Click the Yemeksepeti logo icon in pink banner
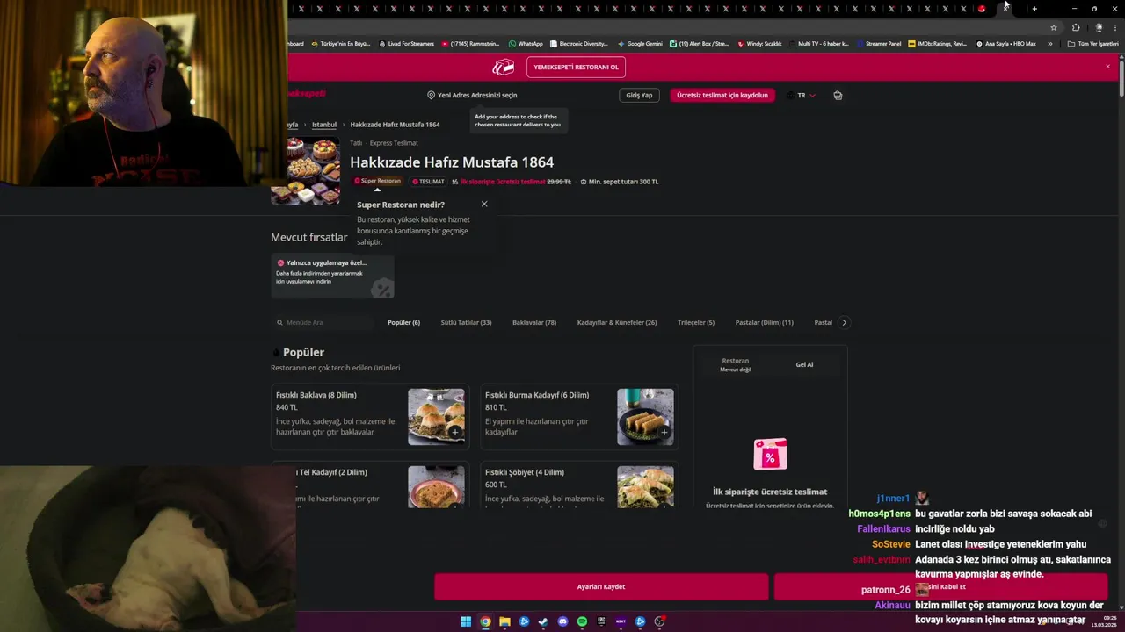This screenshot has width=1125, height=632. 503,67
